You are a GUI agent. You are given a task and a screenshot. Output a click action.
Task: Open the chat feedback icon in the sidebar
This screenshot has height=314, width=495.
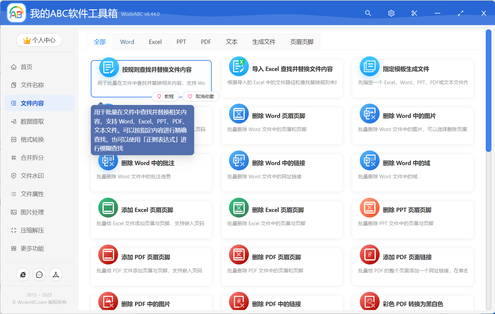coord(39,274)
